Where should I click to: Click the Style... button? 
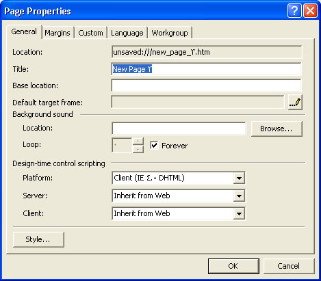coord(38,239)
